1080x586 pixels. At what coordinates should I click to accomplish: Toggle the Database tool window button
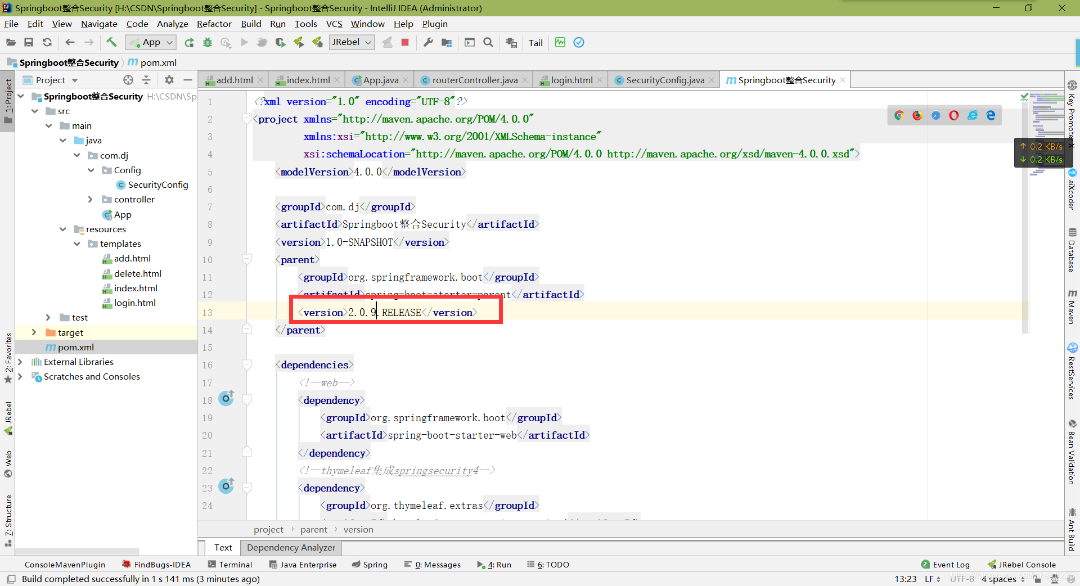[1072, 250]
